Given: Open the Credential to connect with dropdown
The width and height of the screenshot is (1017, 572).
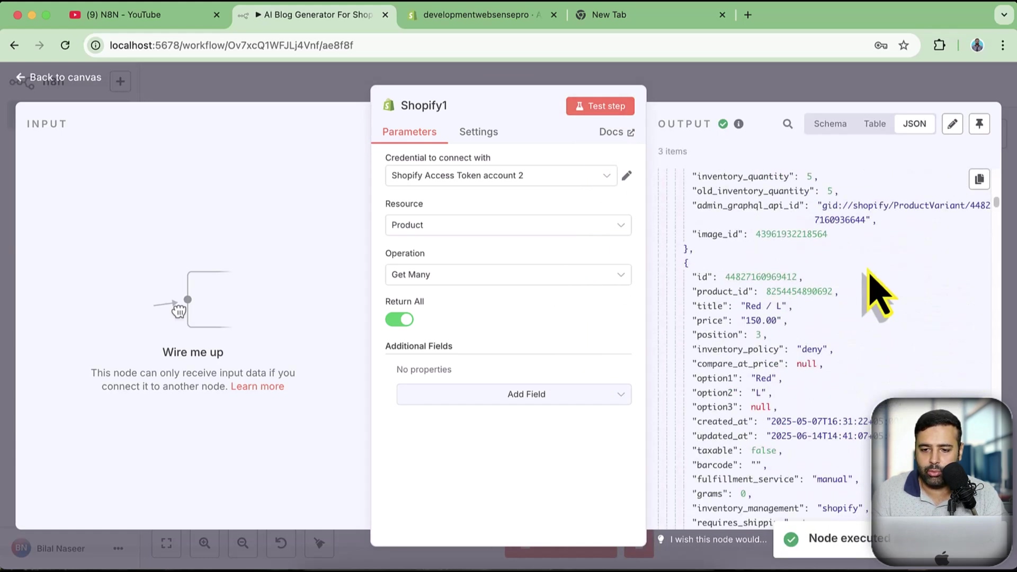Looking at the screenshot, I should click(501, 176).
